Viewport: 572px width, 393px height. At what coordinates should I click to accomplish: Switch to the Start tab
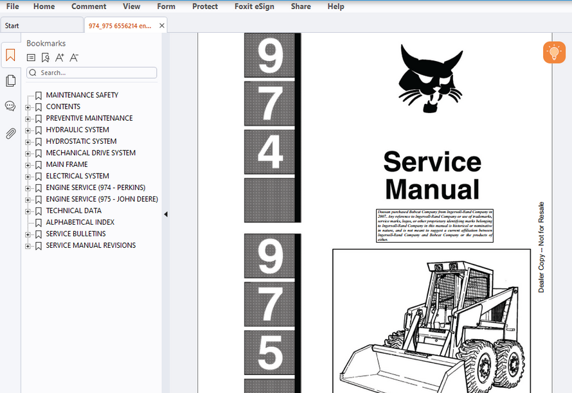42,26
